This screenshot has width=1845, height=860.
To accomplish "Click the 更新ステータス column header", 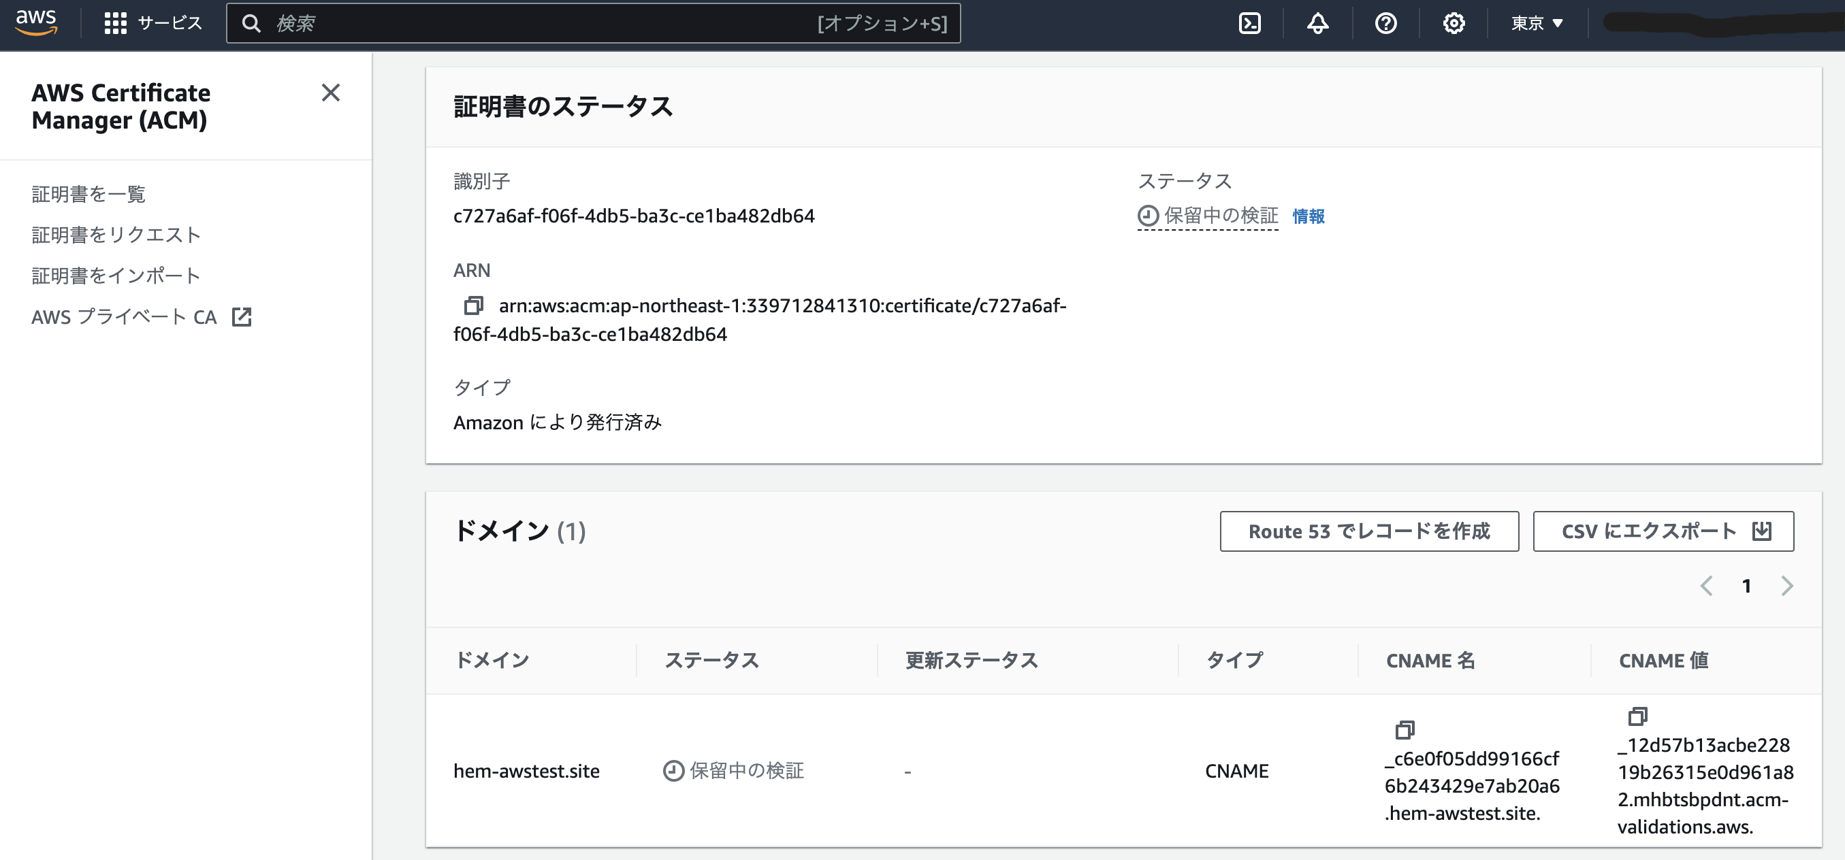I will [x=972, y=660].
